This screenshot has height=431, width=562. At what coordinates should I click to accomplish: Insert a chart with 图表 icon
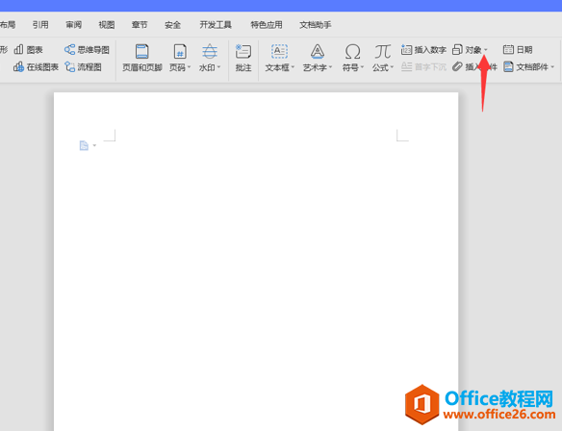click(x=18, y=49)
